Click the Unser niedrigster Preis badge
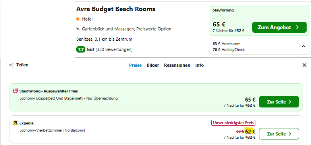The width and height of the screenshot is (311, 145). tap(233, 123)
